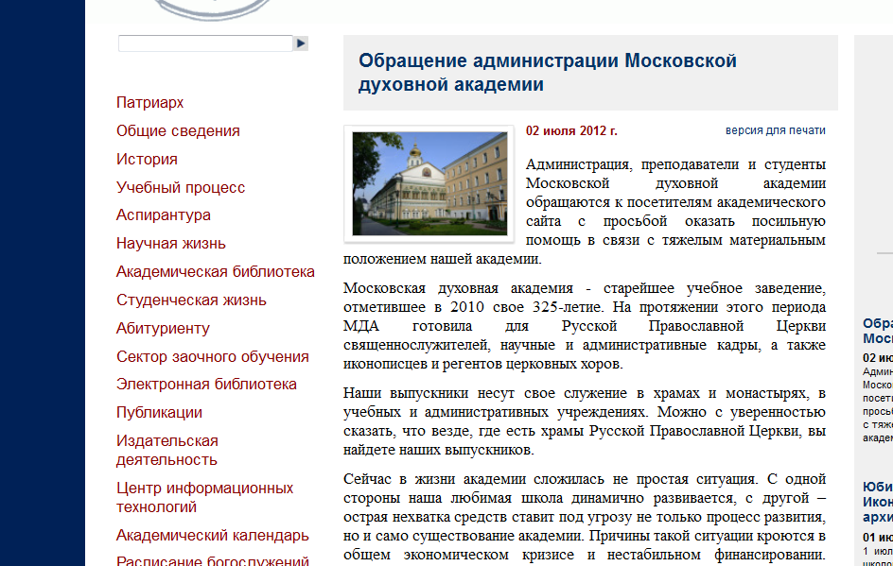The width and height of the screenshot is (893, 566).
Task: Visit Академическая библиотека page
Action: 216,271
